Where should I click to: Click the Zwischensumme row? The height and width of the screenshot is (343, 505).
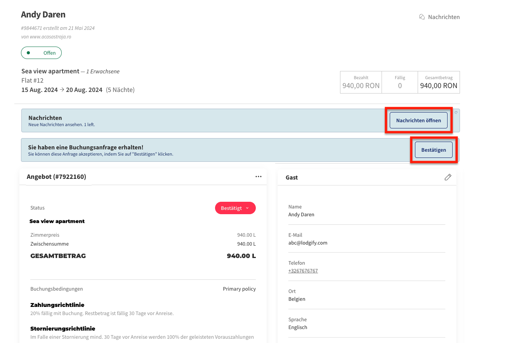(x=143, y=244)
